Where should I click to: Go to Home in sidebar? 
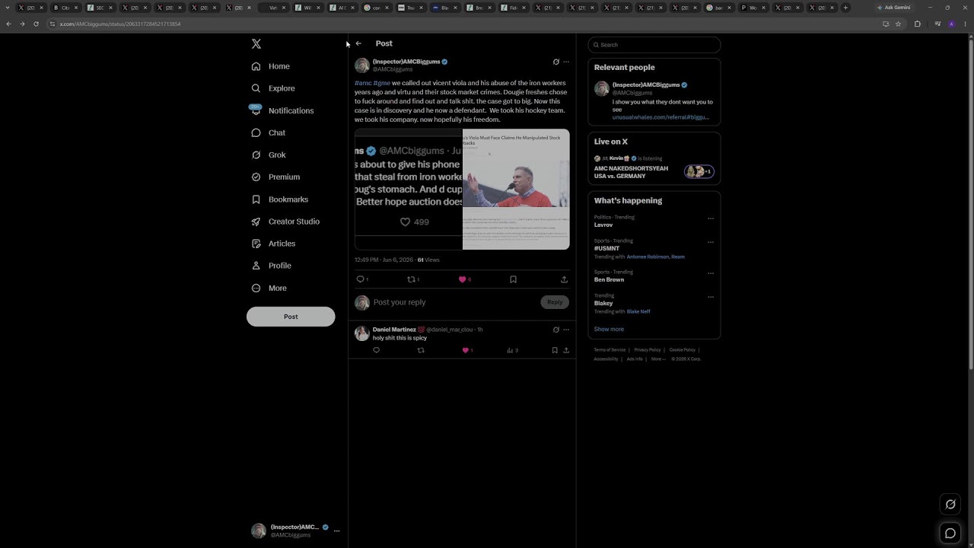pos(270,66)
